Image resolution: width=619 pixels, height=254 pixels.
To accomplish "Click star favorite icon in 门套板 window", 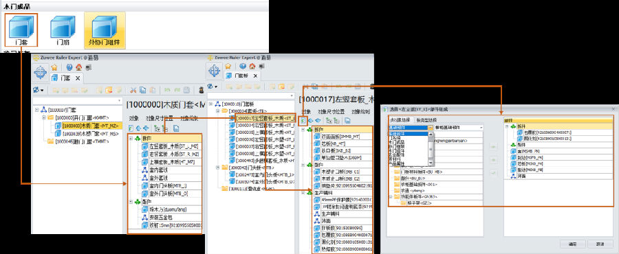I will click(x=228, y=66).
